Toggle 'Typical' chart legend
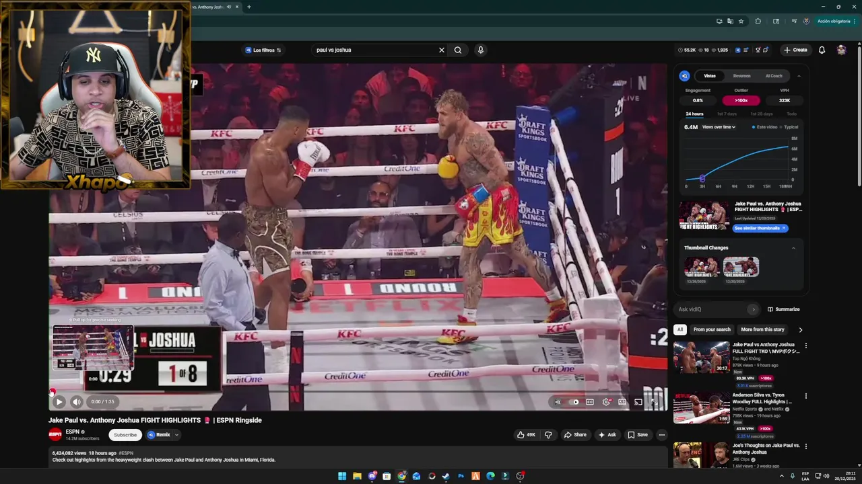The height and width of the screenshot is (484, 862). point(789,127)
